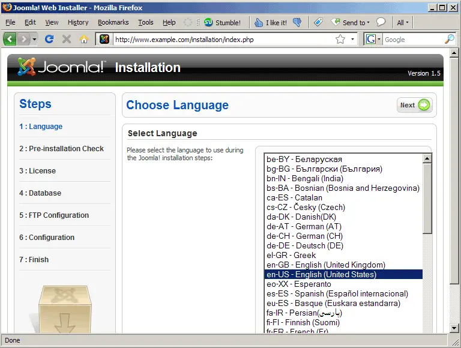This screenshot has width=461, height=348.
Task: Select bg-BG Български language option
Action: 343,169
